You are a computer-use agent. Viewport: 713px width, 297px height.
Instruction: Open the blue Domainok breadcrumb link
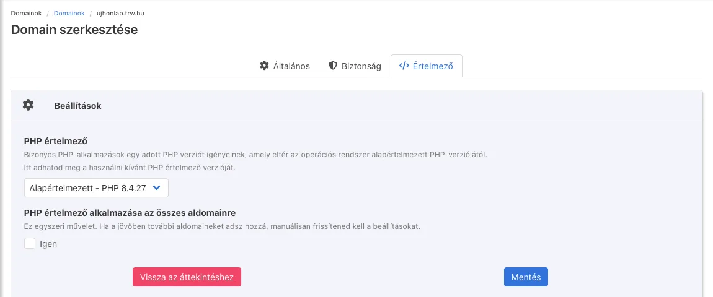tap(69, 13)
